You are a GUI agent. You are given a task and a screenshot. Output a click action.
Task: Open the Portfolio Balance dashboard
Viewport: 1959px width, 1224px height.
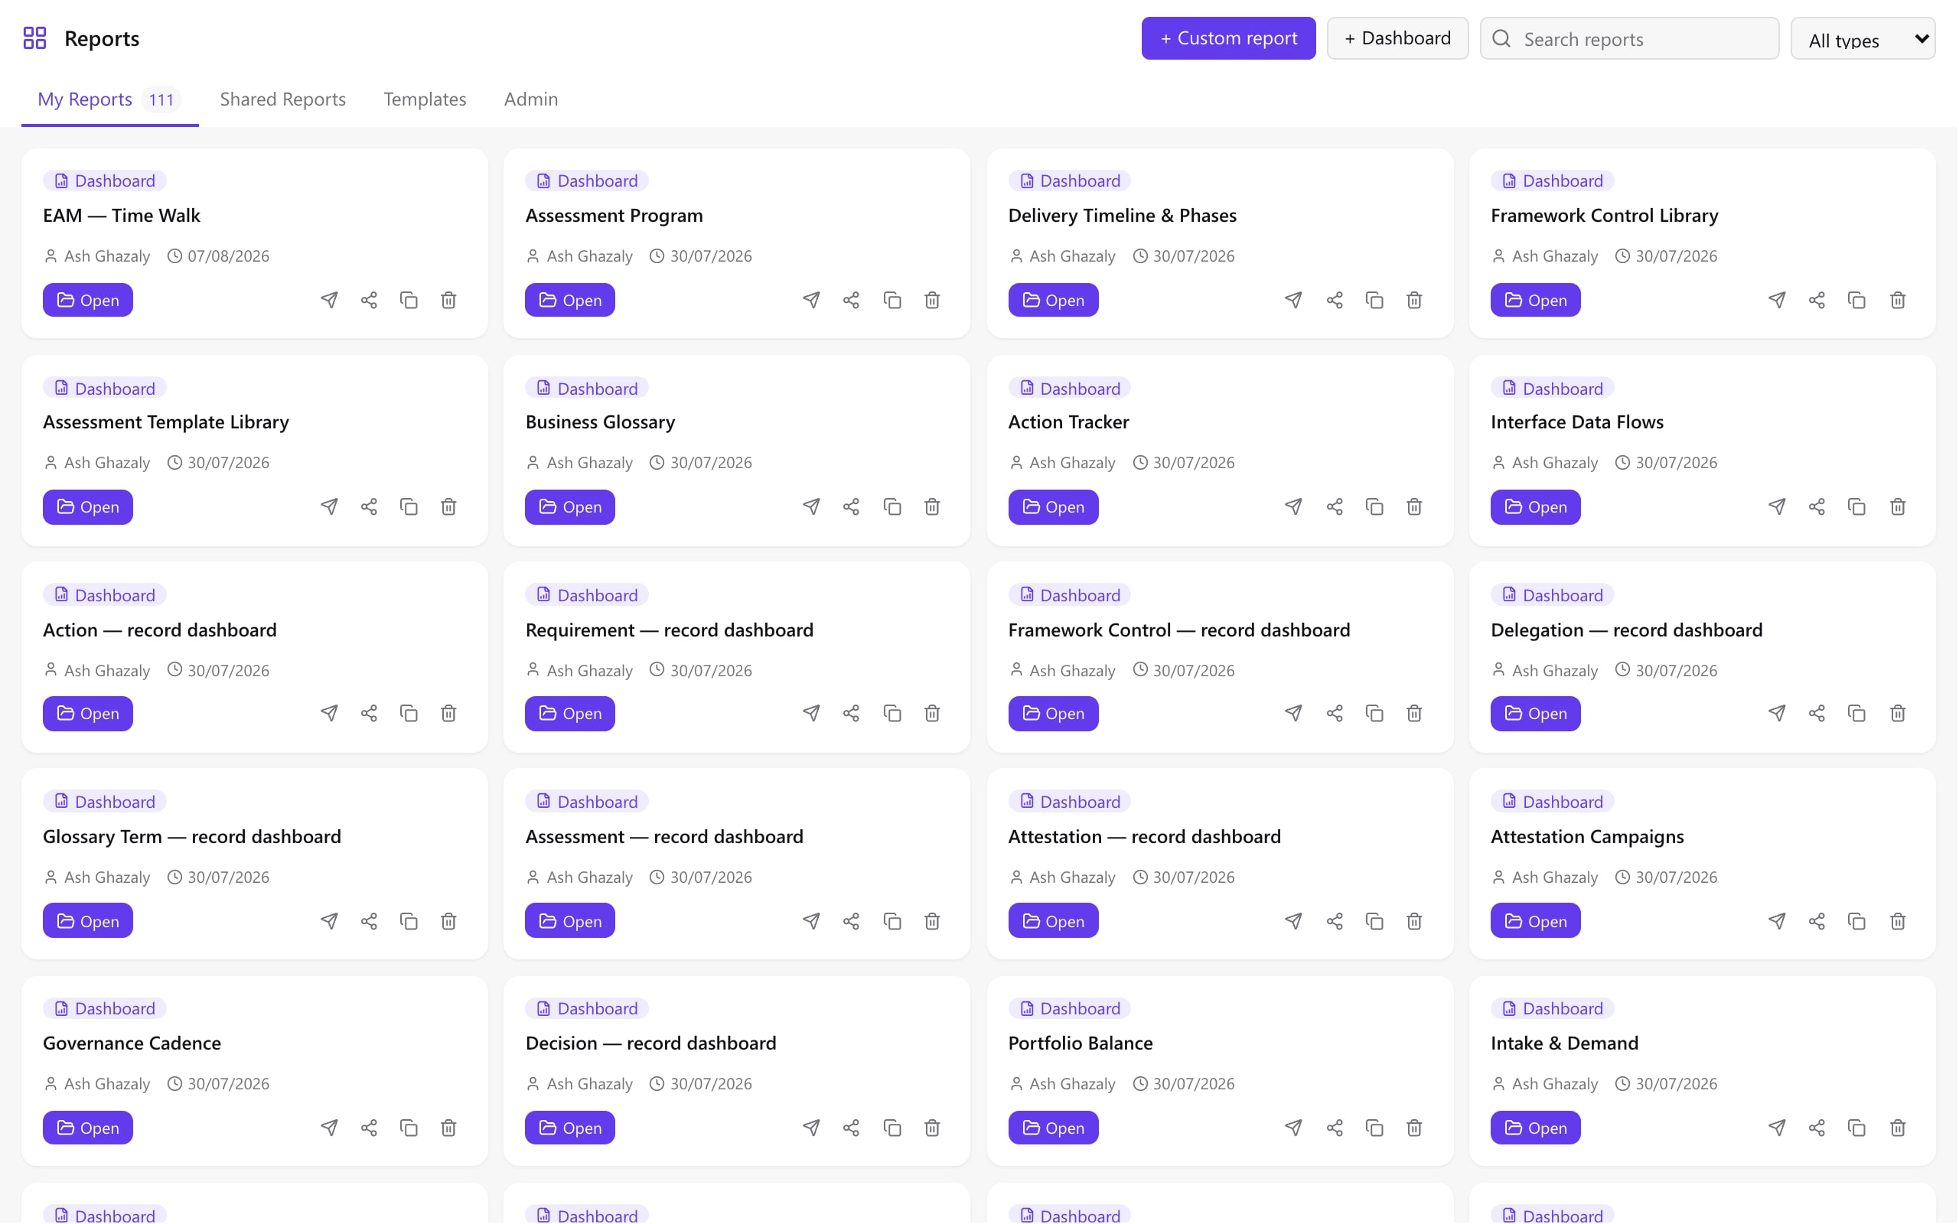1054,1128
